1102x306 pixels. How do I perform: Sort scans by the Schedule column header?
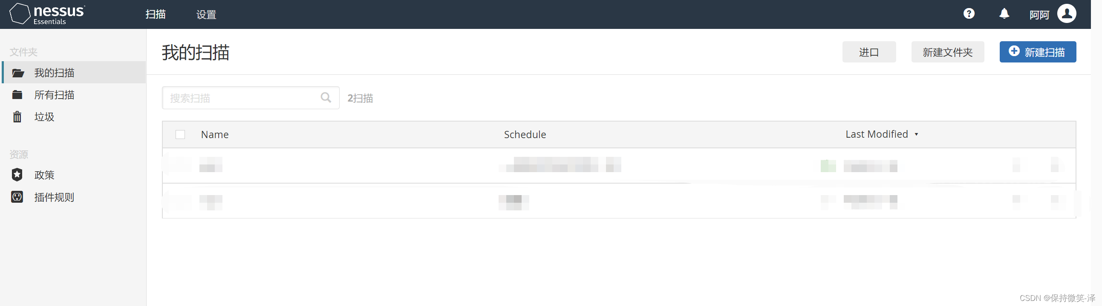click(525, 134)
